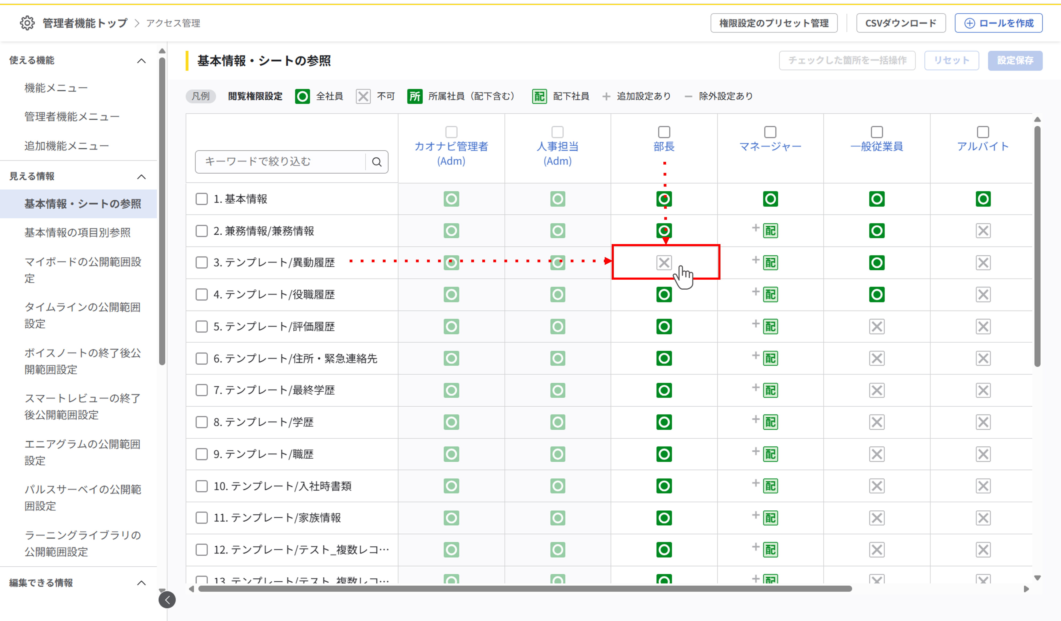1061x621 pixels.
Task: Collapse the 使える機能 sidebar section
Action: 141,61
